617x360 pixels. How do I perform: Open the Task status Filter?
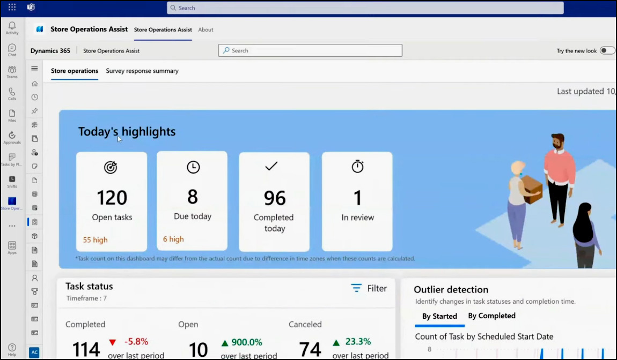[369, 288]
